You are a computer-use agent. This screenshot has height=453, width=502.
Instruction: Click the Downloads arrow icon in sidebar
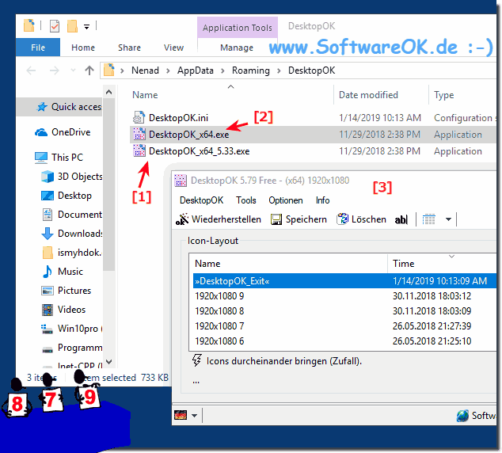48,234
